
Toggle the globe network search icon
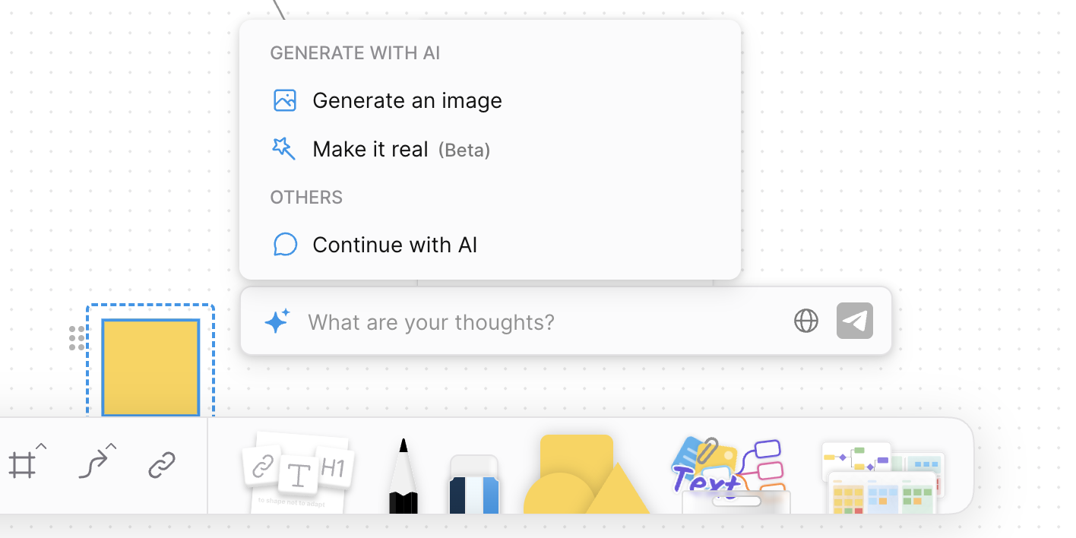pos(806,321)
